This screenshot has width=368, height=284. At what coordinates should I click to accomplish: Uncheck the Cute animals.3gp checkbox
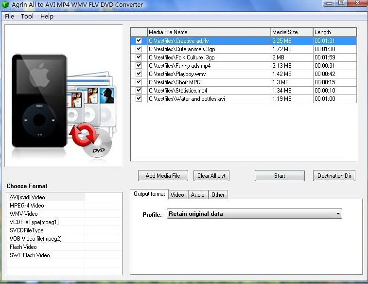tap(139, 49)
